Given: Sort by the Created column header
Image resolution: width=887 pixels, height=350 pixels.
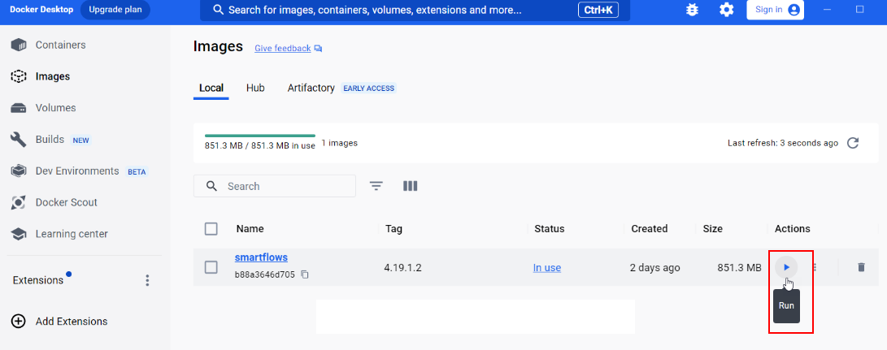Looking at the screenshot, I should point(650,229).
